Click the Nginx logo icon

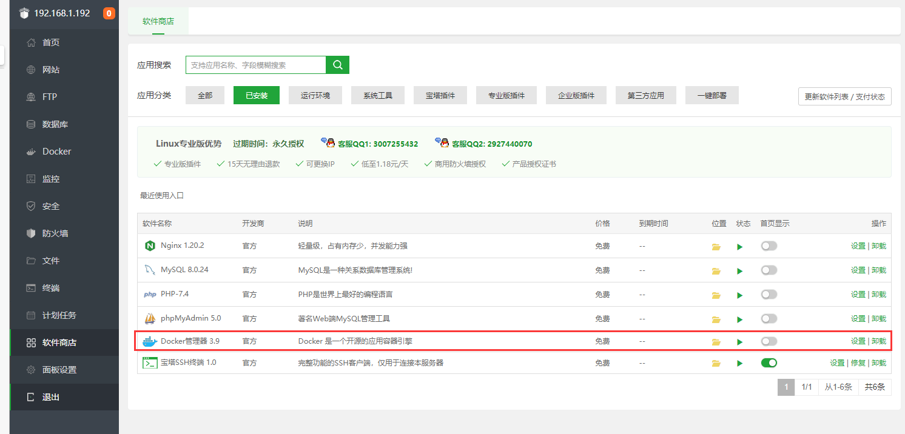click(149, 246)
